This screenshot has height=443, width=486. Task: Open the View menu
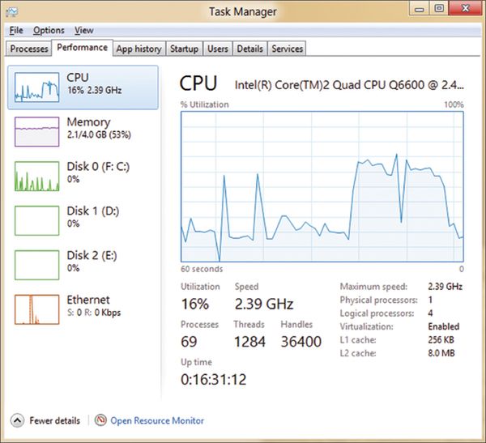[x=83, y=31]
